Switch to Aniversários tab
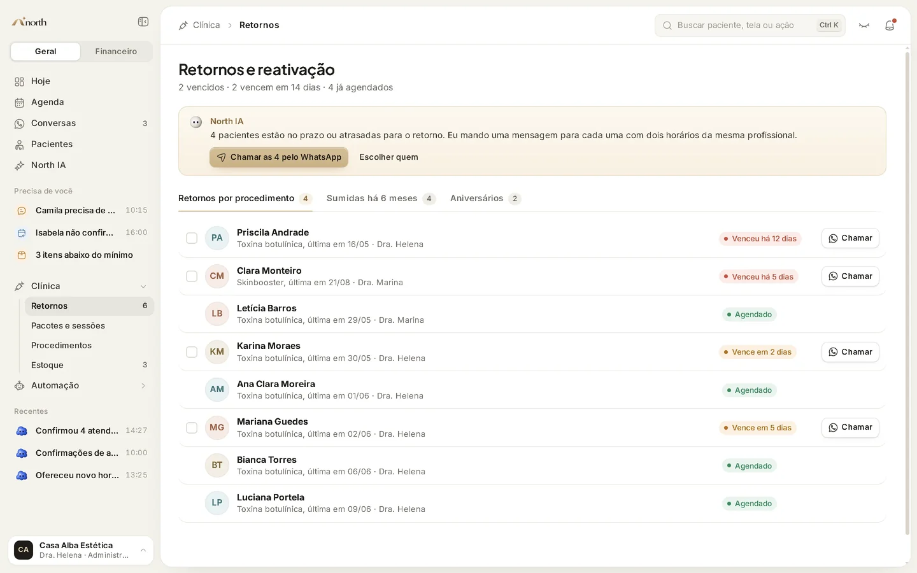Viewport: 917px width, 573px height. 485,199
